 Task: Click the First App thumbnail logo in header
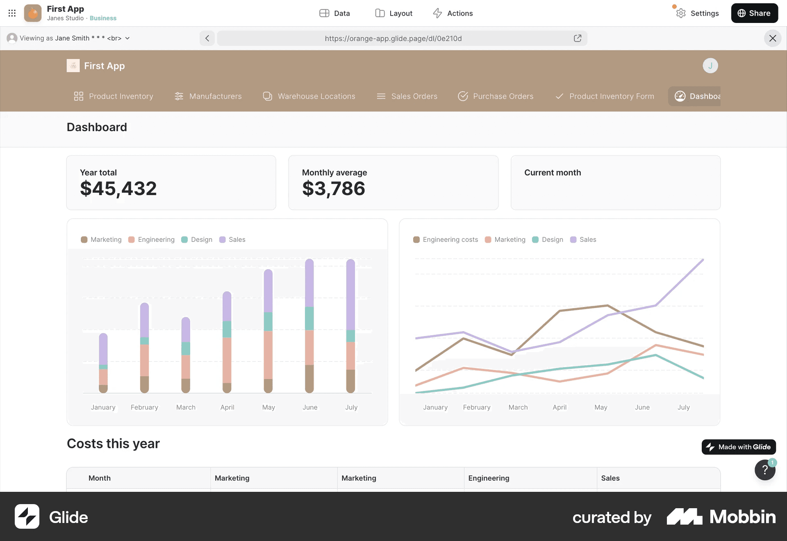pos(73,66)
